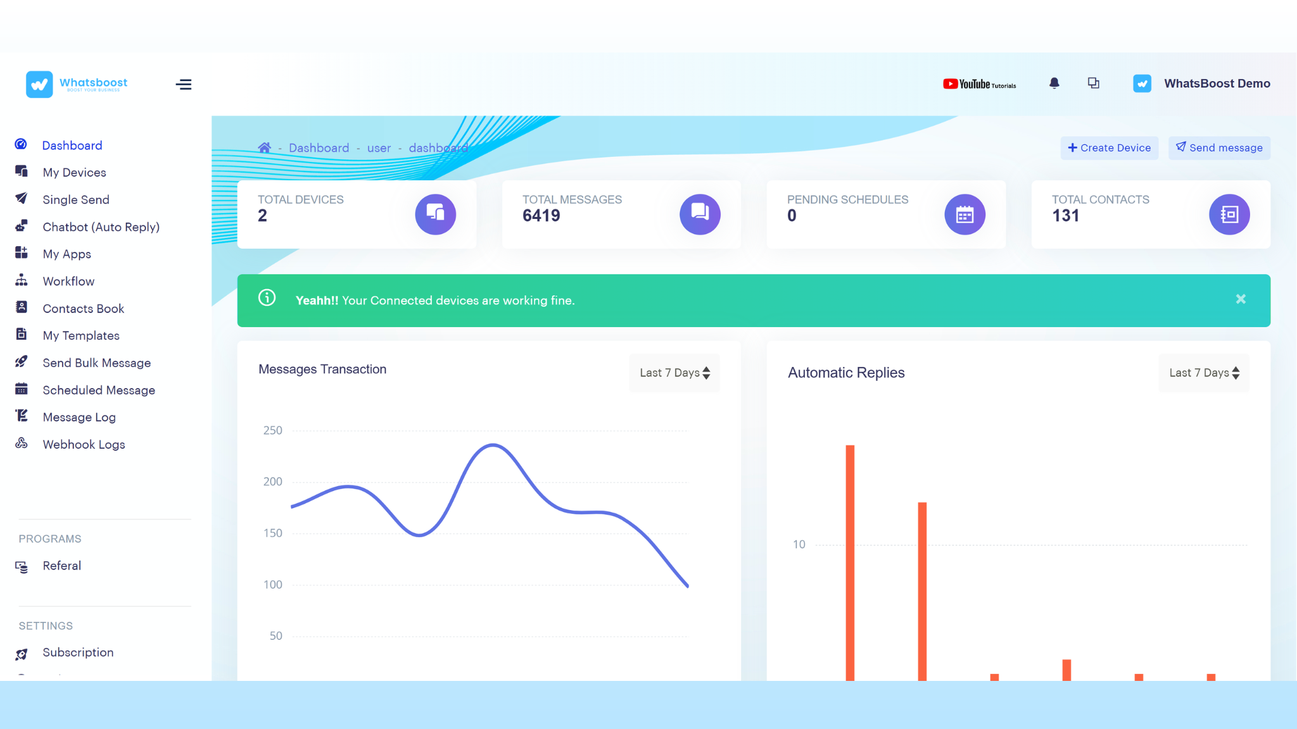Viewport: 1297px width, 729px height.
Task: Click the overlapping windows icon in header
Action: pyautogui.click(x=1093, y=84)
